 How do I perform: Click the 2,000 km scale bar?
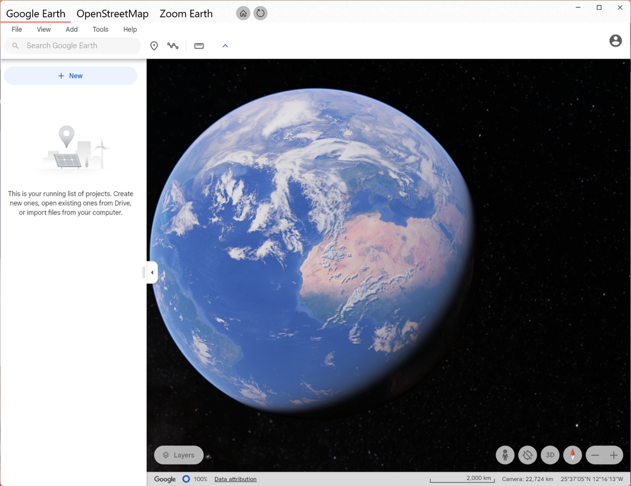(462, 479)
